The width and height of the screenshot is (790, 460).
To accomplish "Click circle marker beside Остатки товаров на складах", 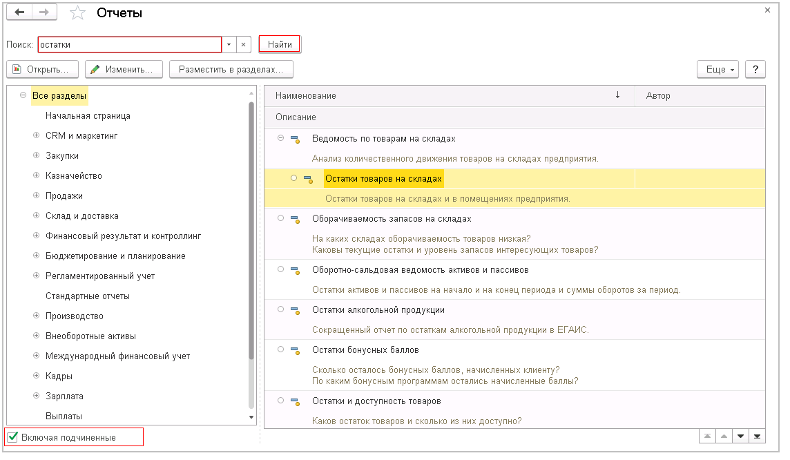I will 293,178.
